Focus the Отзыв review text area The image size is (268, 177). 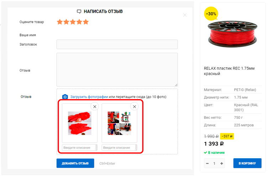point(117,70)
